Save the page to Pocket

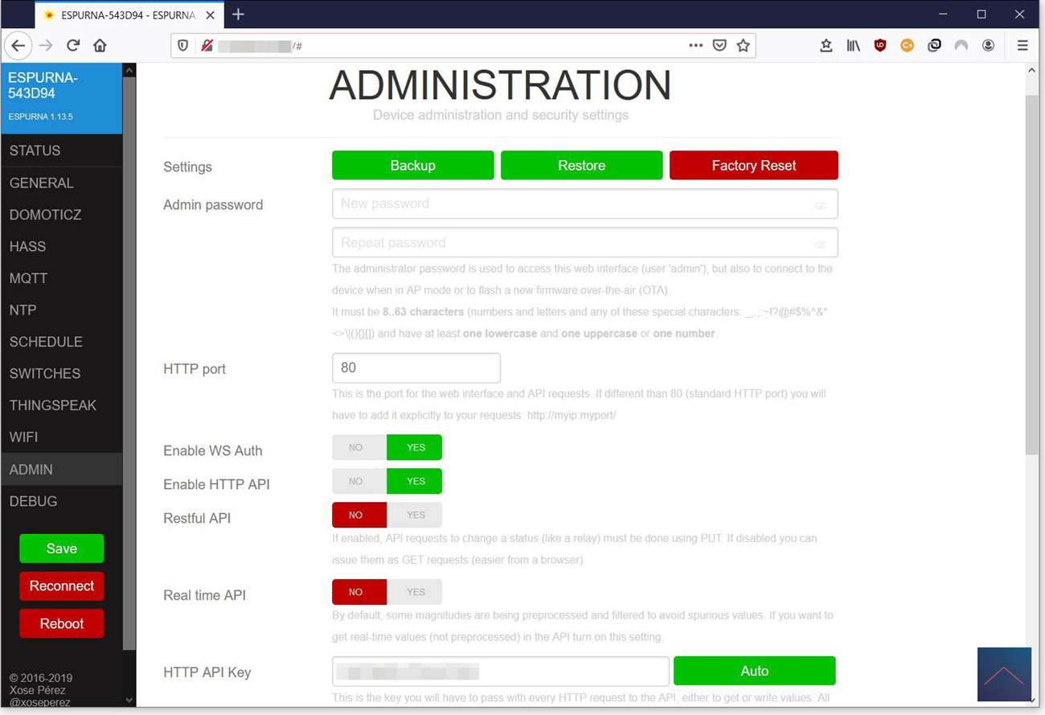[719, 46]
